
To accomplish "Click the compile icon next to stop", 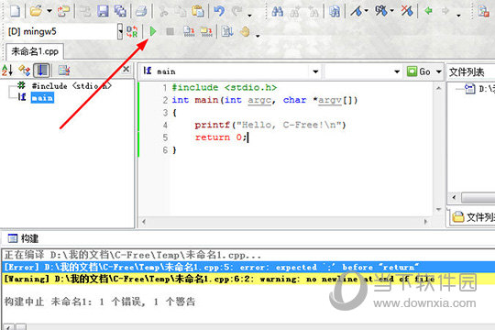I will (189, 31).
